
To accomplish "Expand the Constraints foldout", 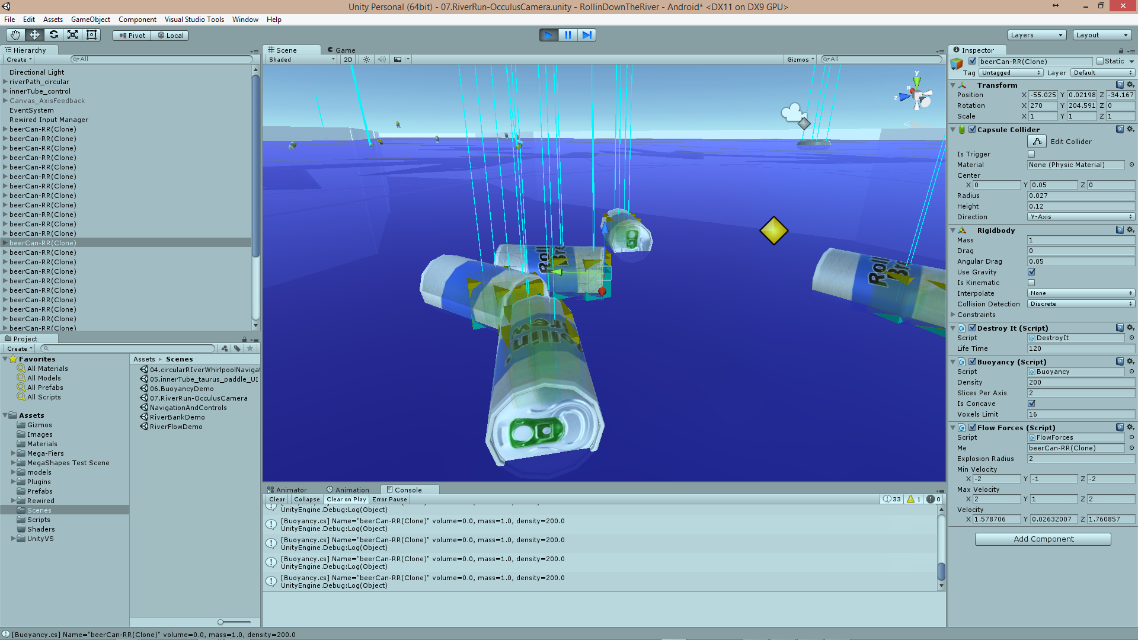I will [x=953, y=315].
